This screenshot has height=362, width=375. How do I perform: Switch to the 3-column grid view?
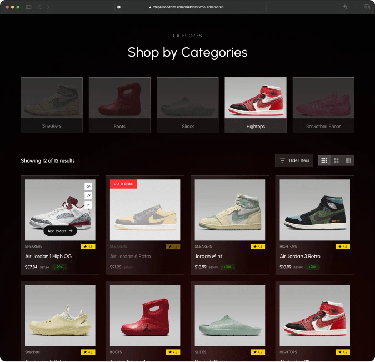pyautogui.click(x=324, y=160)
